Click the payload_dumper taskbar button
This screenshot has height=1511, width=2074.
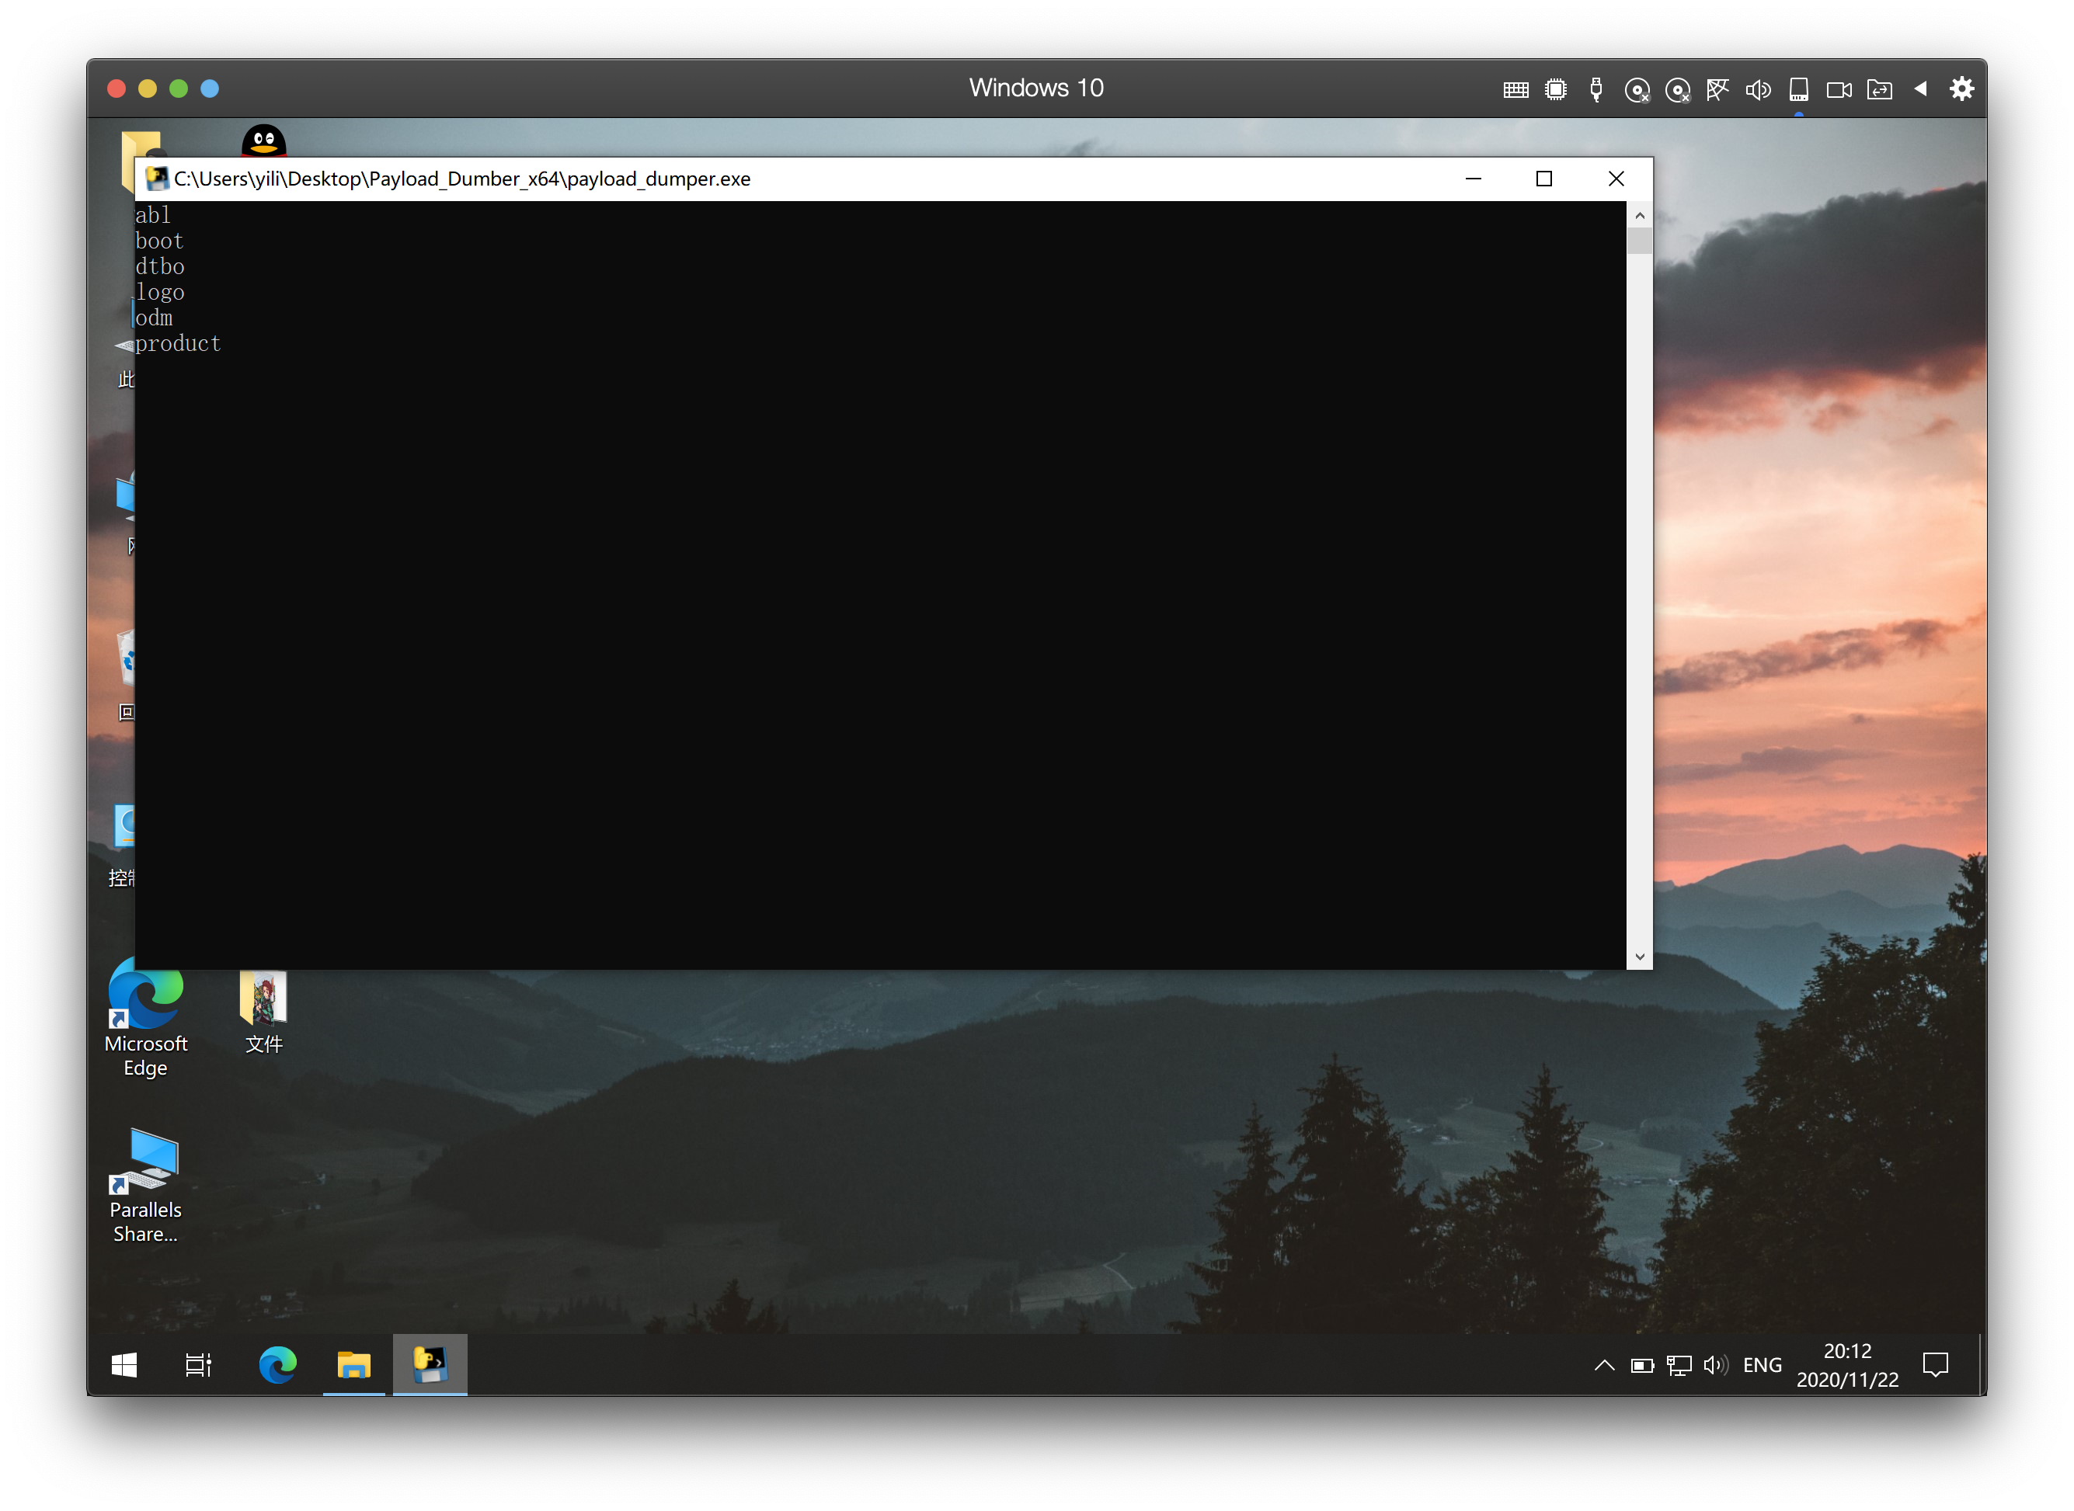(430, 1366)
